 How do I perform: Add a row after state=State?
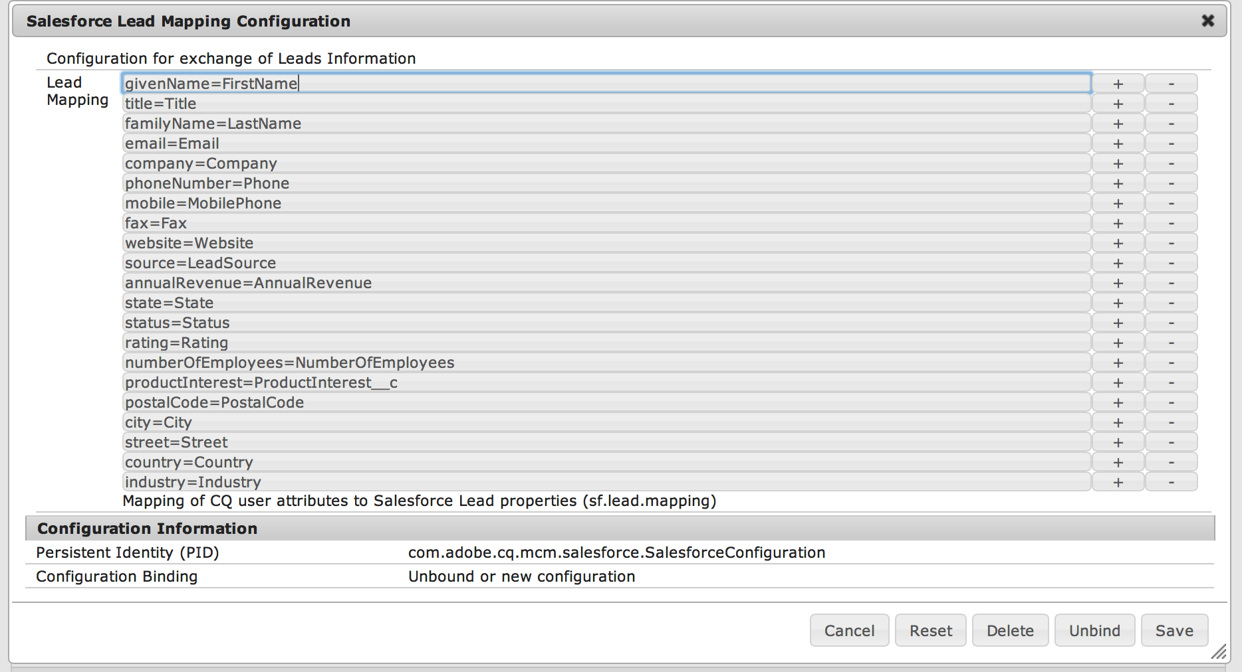pos(1118,303)
